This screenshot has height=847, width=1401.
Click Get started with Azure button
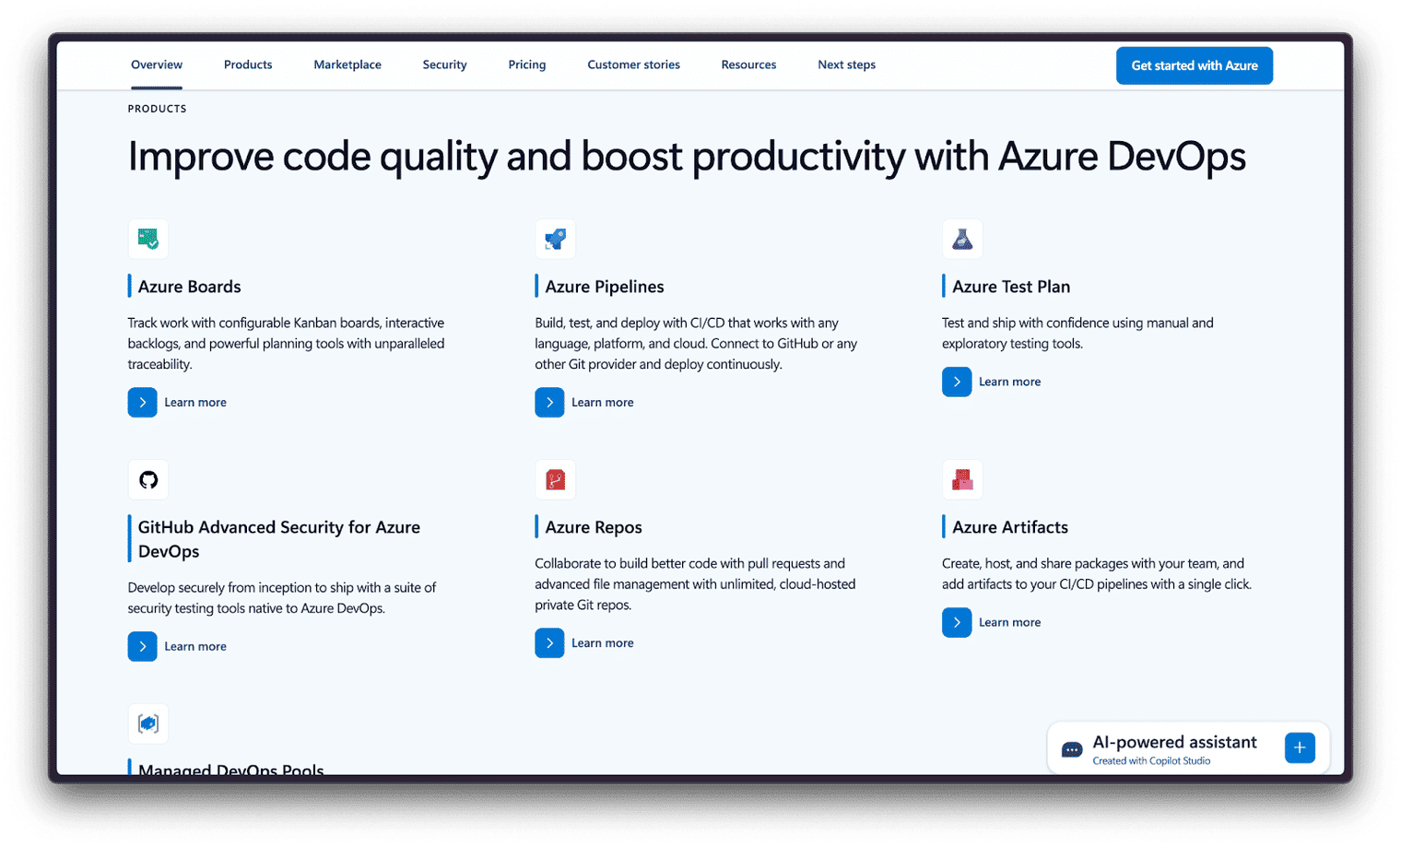click(1195, 65)
